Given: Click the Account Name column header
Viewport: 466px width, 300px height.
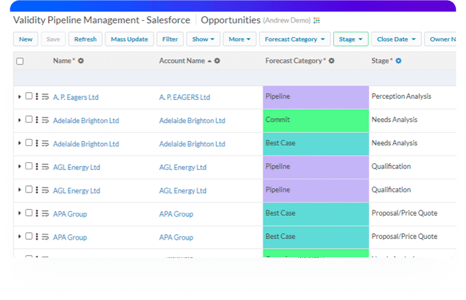Looking at the screenshot, I should click(x=182, y=61).
